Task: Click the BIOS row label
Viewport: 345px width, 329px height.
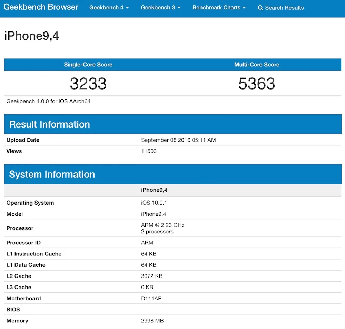Action: 13,310
